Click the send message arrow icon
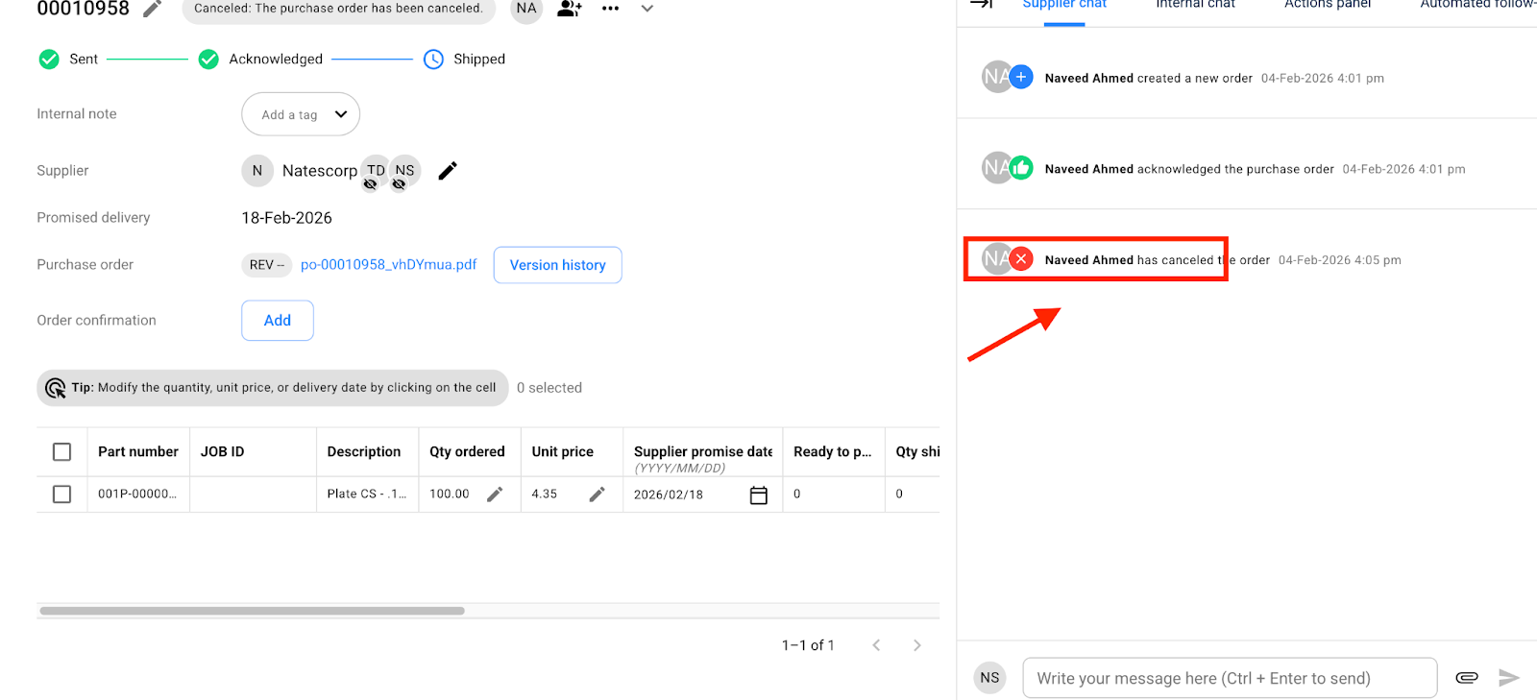Screen dimensions: 1537x700 pyautogui.click(x=1509, y=678)
